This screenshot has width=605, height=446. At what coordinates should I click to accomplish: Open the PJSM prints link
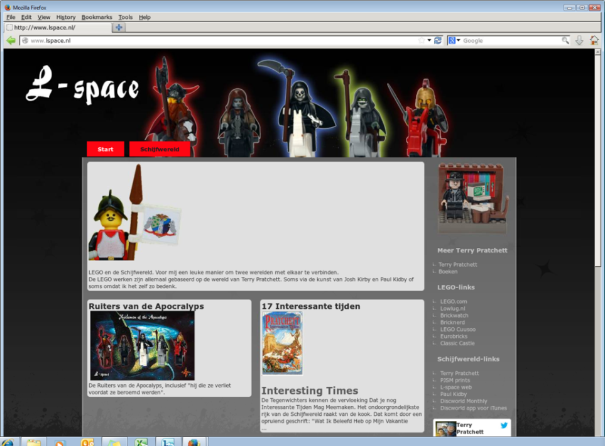(455, 380)
